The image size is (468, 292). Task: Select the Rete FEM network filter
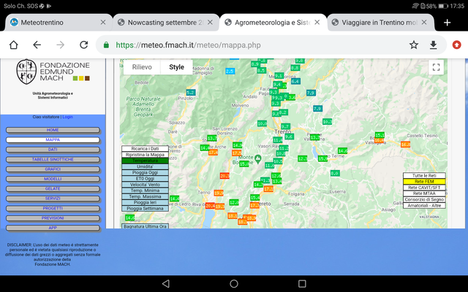tap(424, 182)
